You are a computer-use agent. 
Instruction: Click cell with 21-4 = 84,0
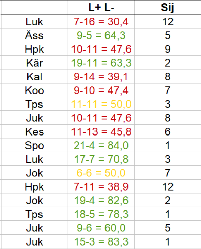pyautogui.click(x=101, y=145)
